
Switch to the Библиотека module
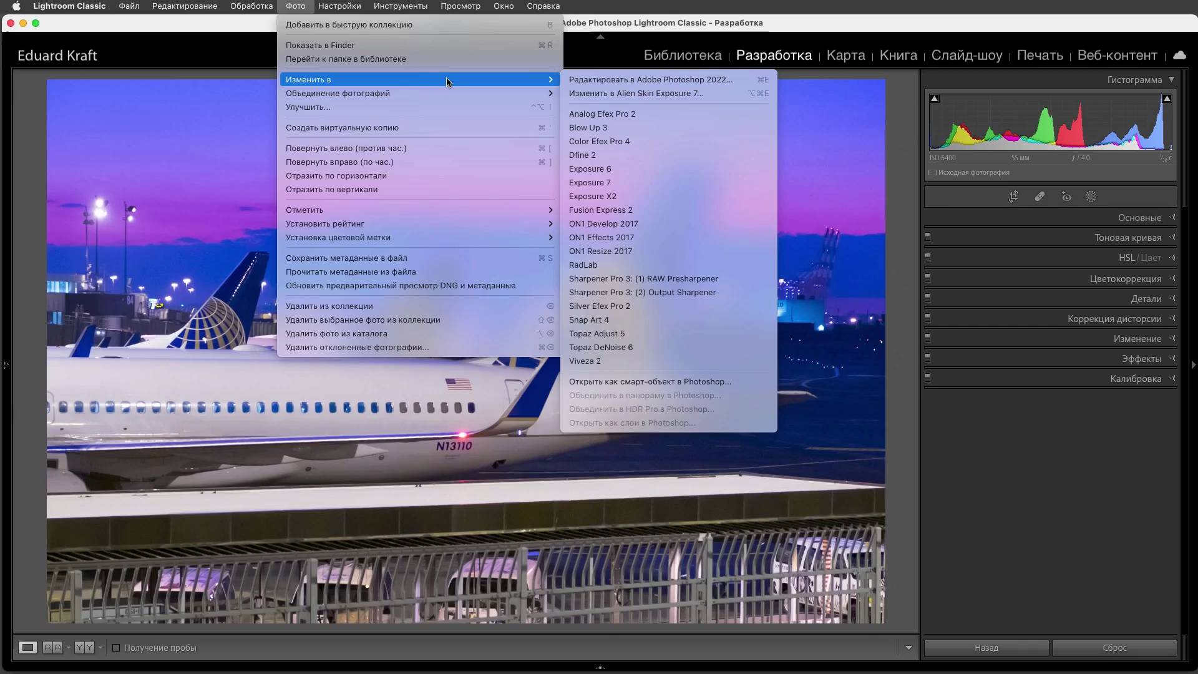[683, 56]
